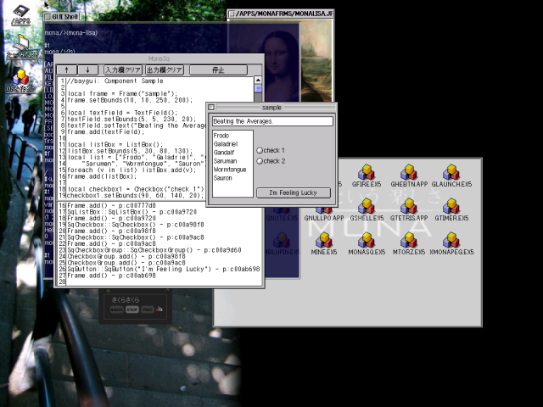Open GFIRE.EX5 in the file window
The height and width of the screenshot is (407, 543).
click(367, 176)
